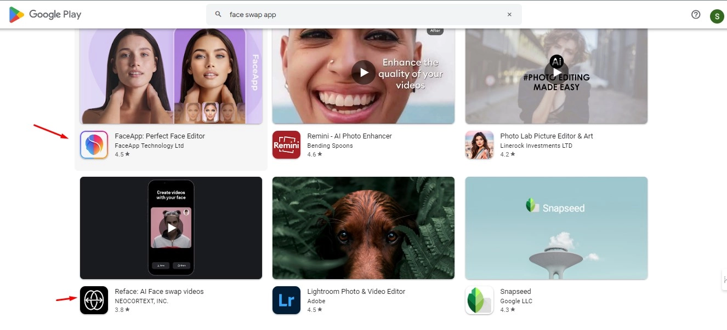The image size is (727, 330).
Task: Open the FaceApp app icon
Action: click(x=94, y=145)
